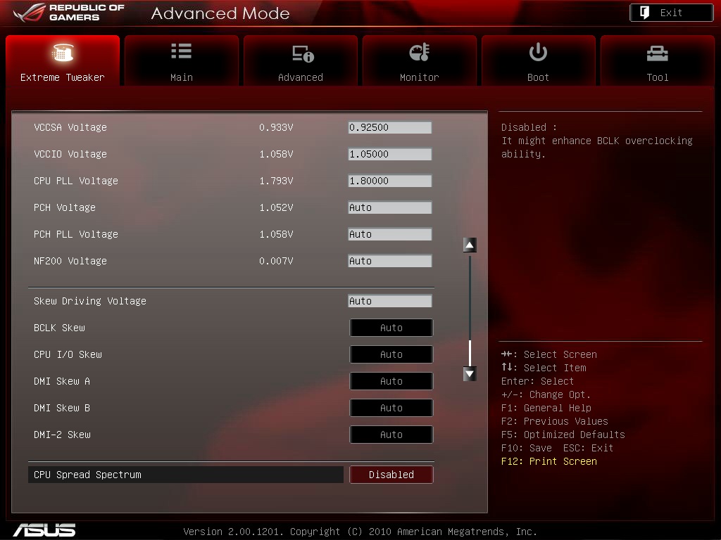
Task: Select the Boot tab
Action: (539, 60)
